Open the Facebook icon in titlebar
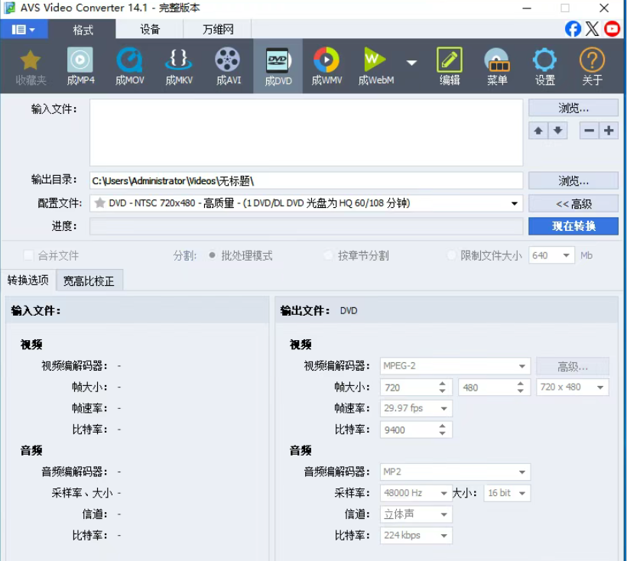The height and width of the screenshot is (561, 627). coord(573,28)
